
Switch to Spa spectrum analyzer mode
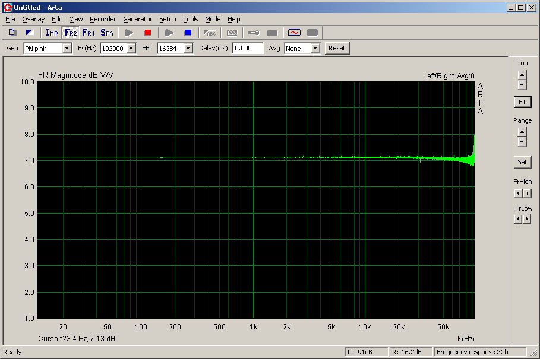[x=107, y=33]
